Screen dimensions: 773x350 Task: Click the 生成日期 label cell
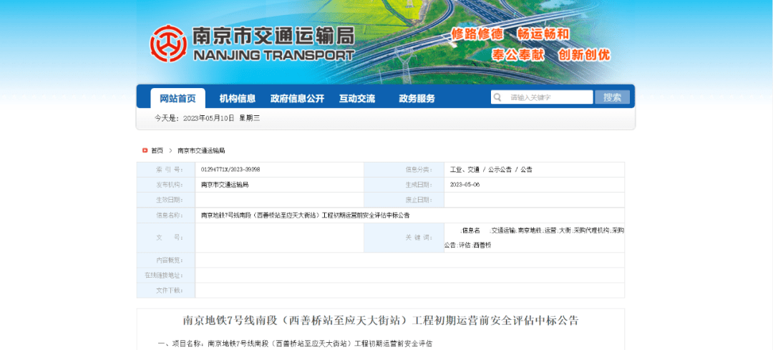tap(404, 185)
